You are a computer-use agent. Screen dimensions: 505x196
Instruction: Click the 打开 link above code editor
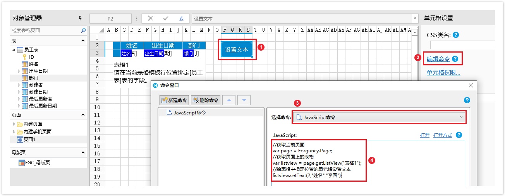(425, 135)
